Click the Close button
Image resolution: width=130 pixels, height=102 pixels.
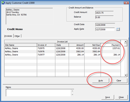(x=121, y=97)
